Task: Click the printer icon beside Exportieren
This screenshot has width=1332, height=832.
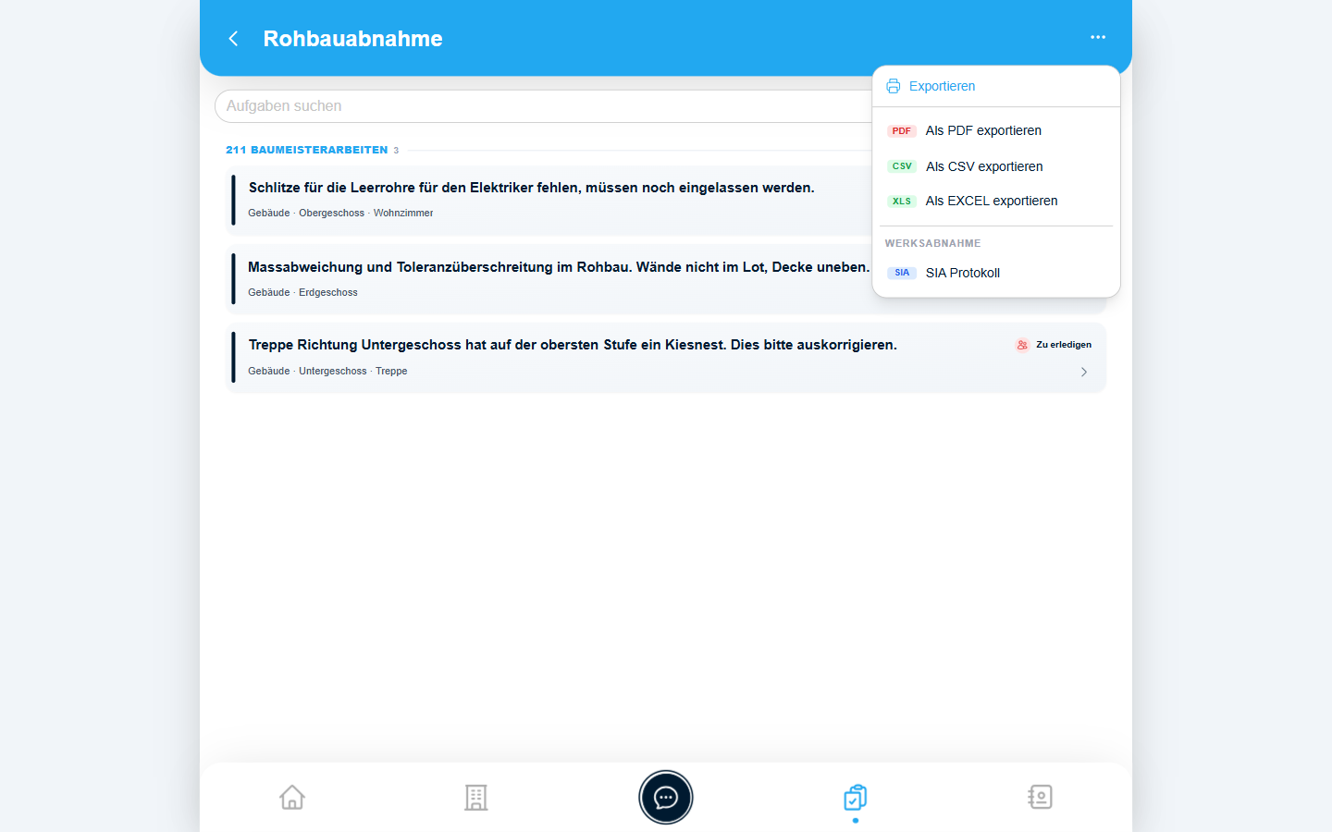Action: [x=893, y=86]
